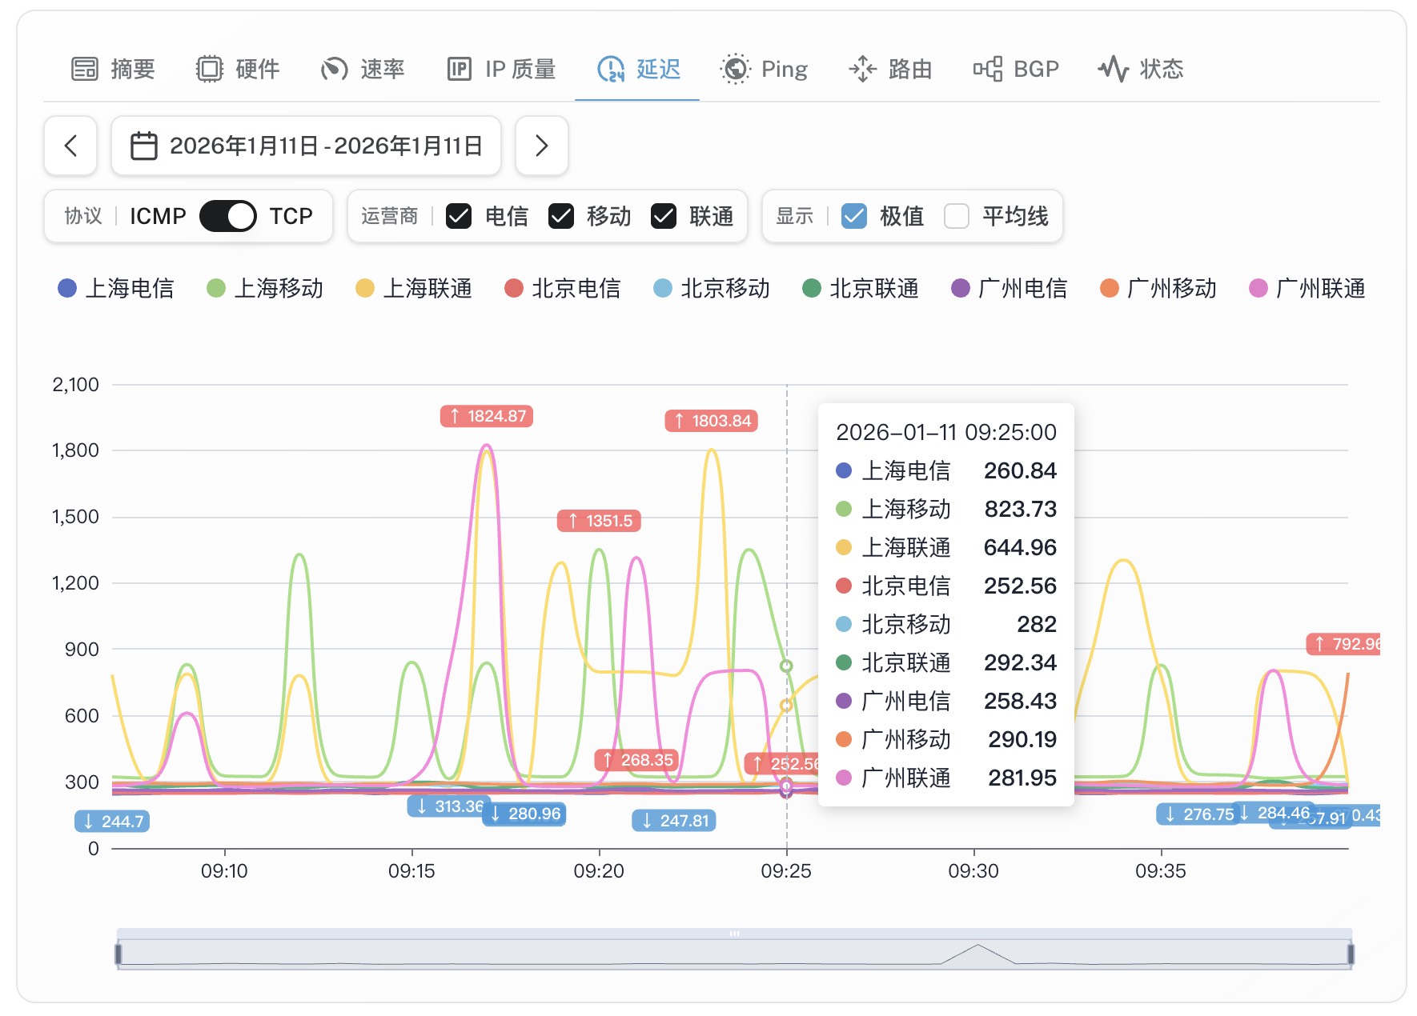The height and width of the screenshot is (1016, 1417).
Task: Open the BGP tab
Action: [x=1016, y=69]
